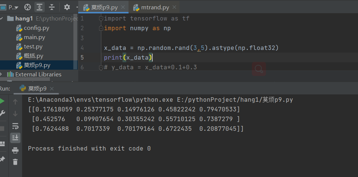This screenshot has width=358, height=177.
Task: Click the External Libraries label
Action: pyautogui.click(x=38, y=75)
